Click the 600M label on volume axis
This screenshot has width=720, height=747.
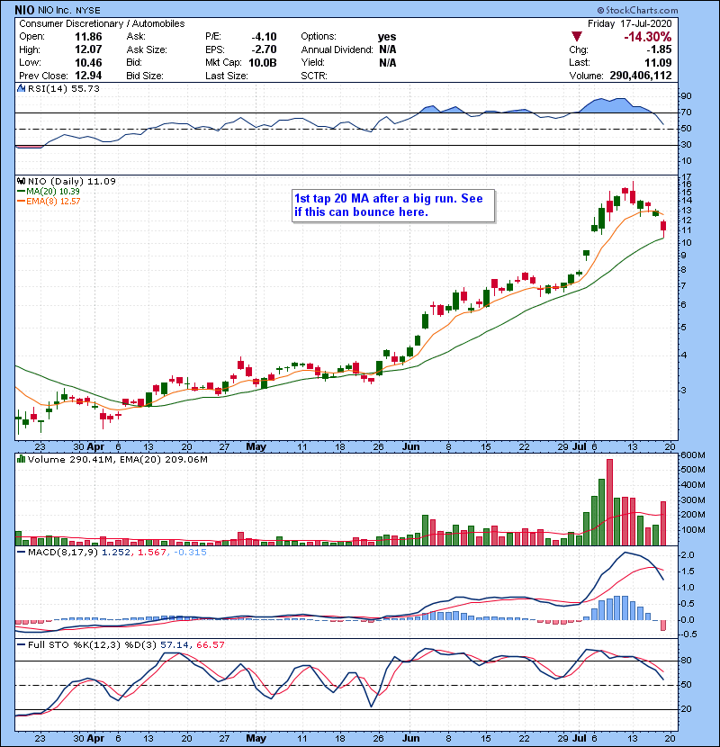pos(693,455)
